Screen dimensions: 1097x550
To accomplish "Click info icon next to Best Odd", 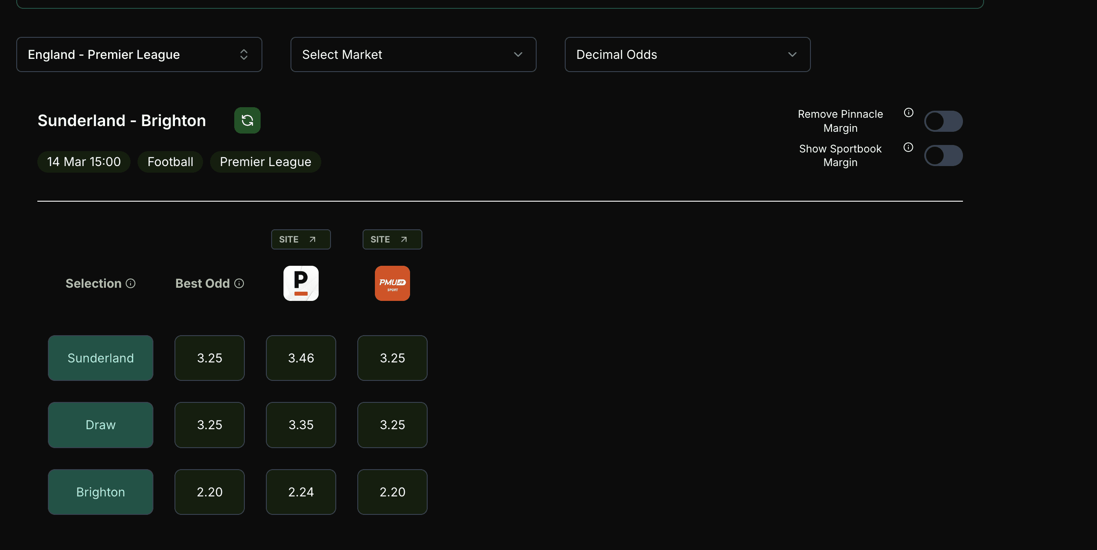I will [239, 283].
